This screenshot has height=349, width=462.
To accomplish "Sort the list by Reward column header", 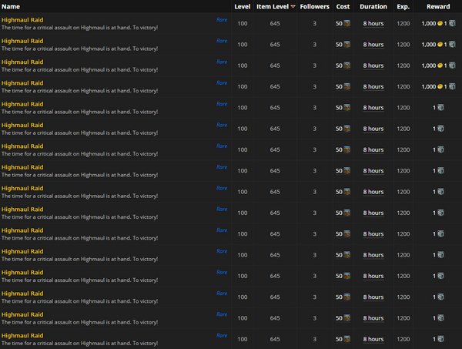I will [438, 6].
